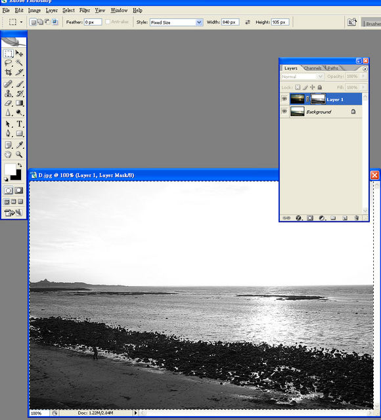
Task: Open the Fill slider arrow
Action: pos(363,87)
